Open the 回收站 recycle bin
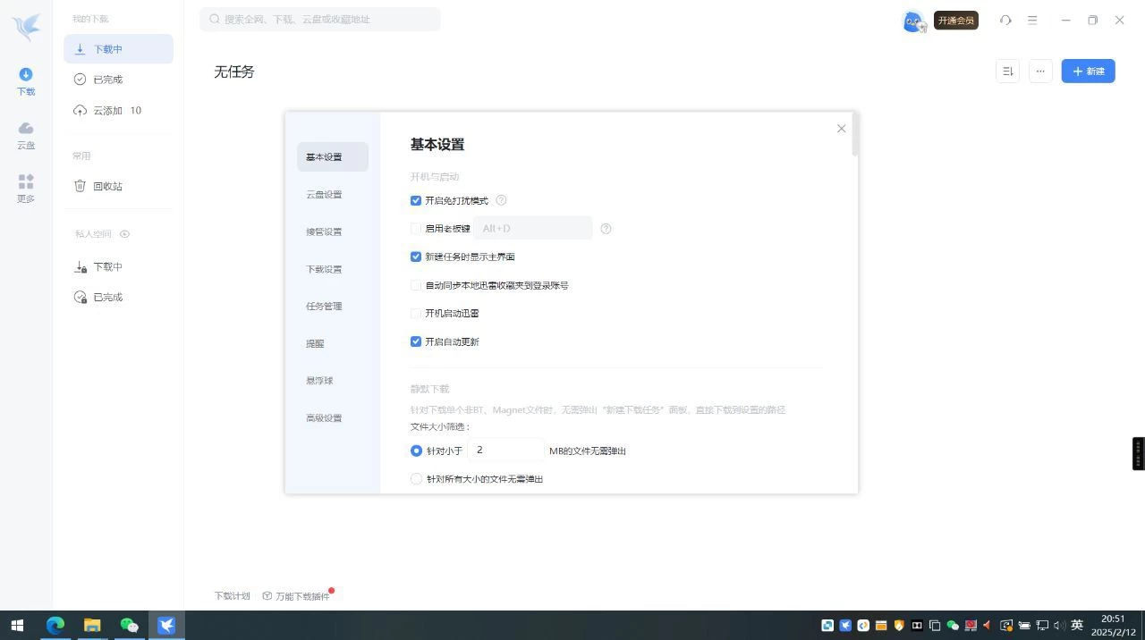 107,186
